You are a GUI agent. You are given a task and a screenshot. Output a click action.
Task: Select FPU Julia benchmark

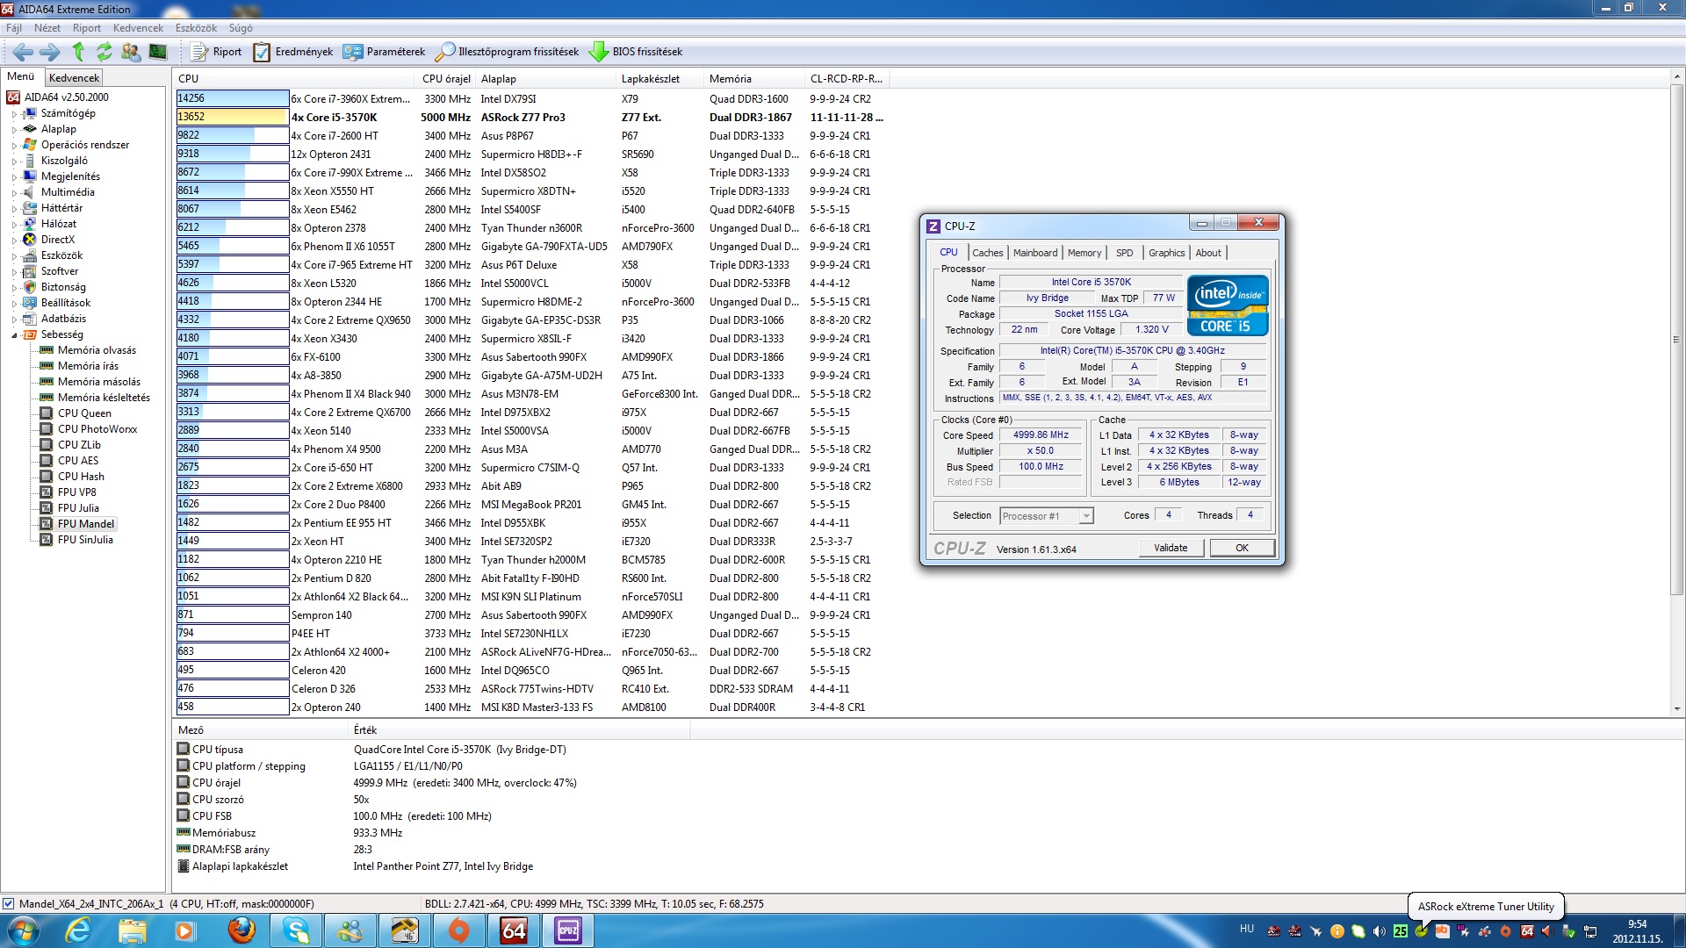click(x=78, y=508)
